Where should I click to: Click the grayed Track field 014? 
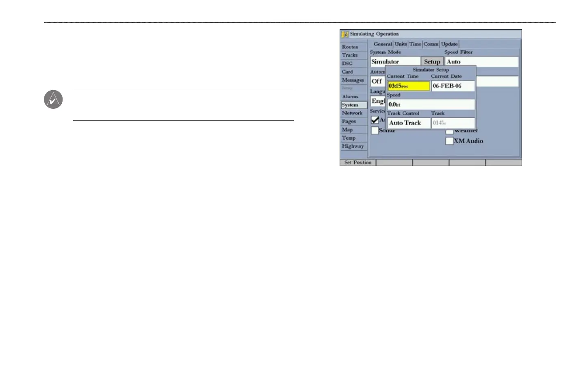[x=453, y=123]
